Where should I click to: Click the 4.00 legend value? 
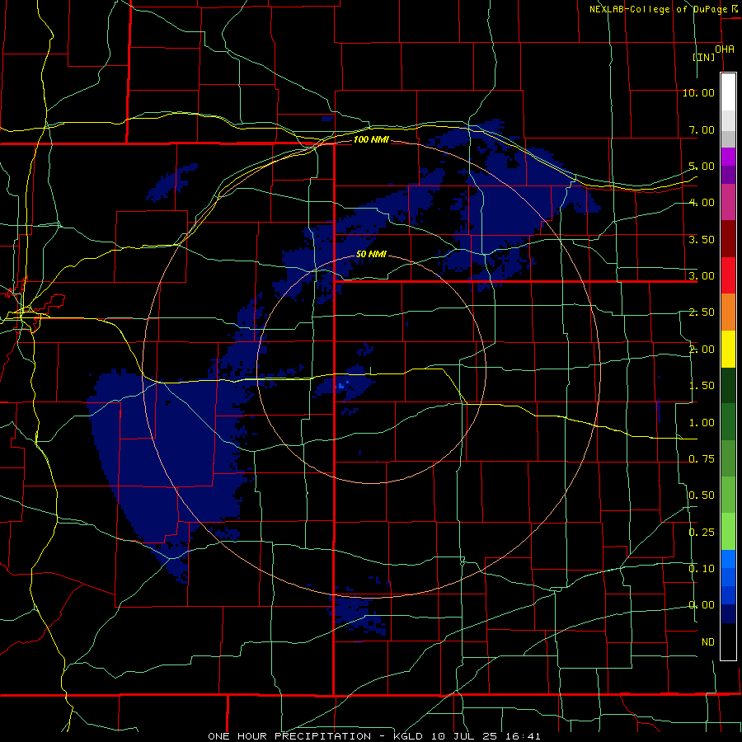pyautogui.click(x=702, y=203)
